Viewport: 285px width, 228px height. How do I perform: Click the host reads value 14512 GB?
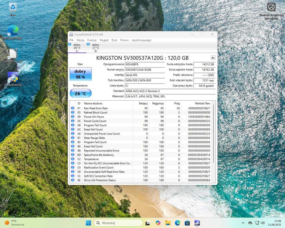pyautogui.click(x=205, y=64)
